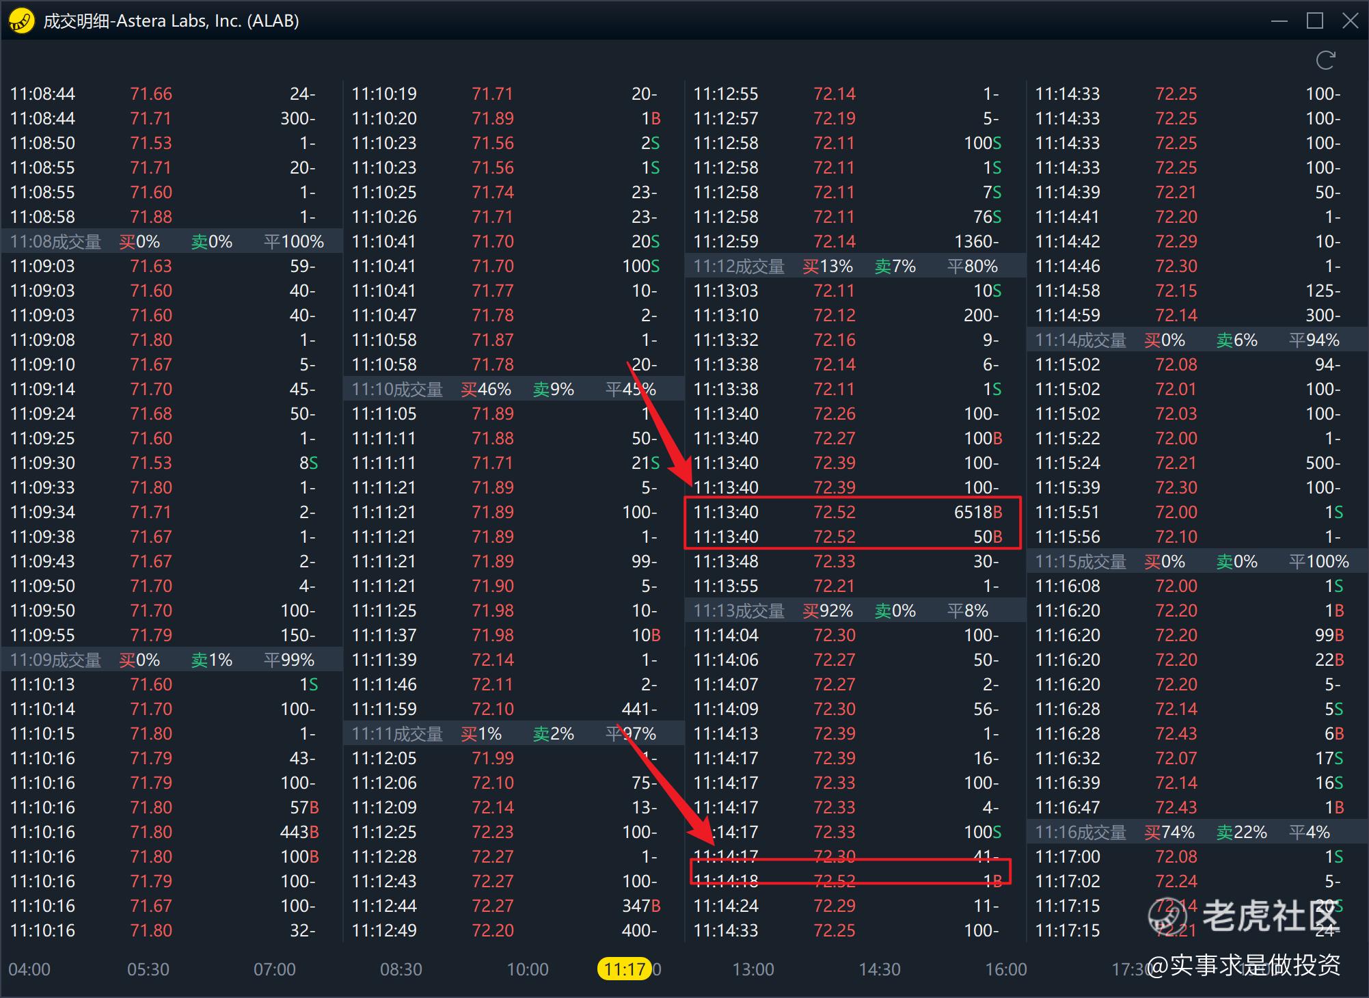
Task: Select the 11:08:44 trade of 300 shares
Action: tap(172, 118)
